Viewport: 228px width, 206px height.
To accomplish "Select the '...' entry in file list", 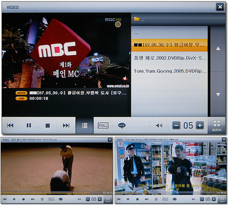I will 169,33.
